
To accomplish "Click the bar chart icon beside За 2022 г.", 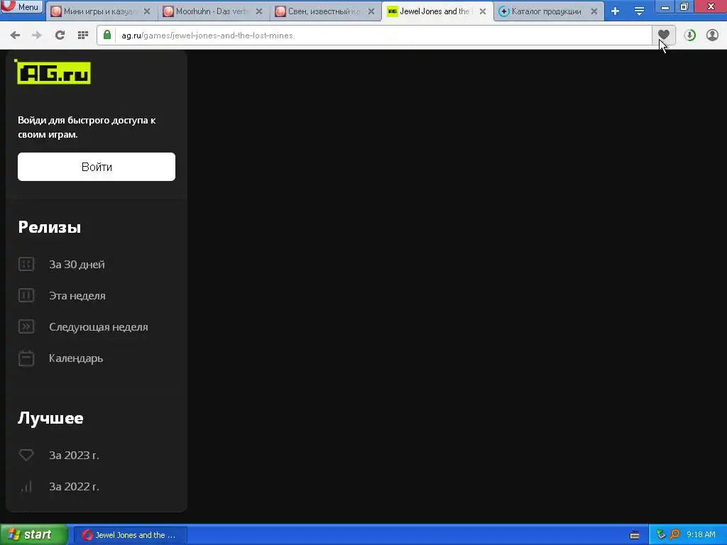I will pos(26,486).
